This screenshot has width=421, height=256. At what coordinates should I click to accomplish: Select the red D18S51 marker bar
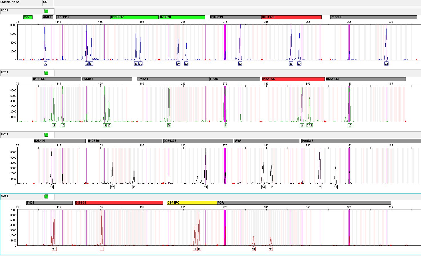tap(119, 203)
